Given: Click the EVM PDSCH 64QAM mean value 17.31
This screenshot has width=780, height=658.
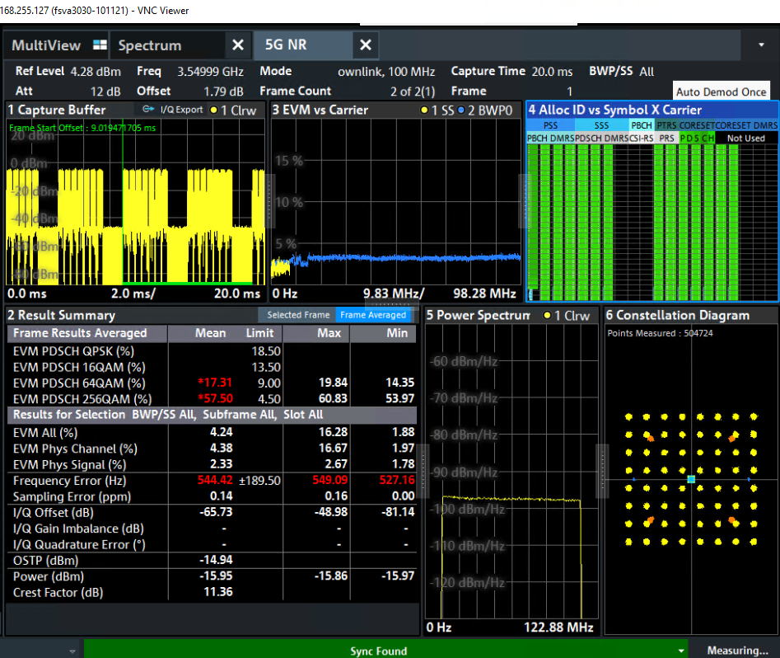Looking at the screenshot, I should [x=215, y=383].
